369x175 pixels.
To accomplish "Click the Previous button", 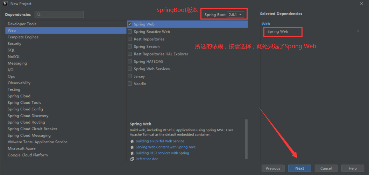I will [x=273, y=168].
